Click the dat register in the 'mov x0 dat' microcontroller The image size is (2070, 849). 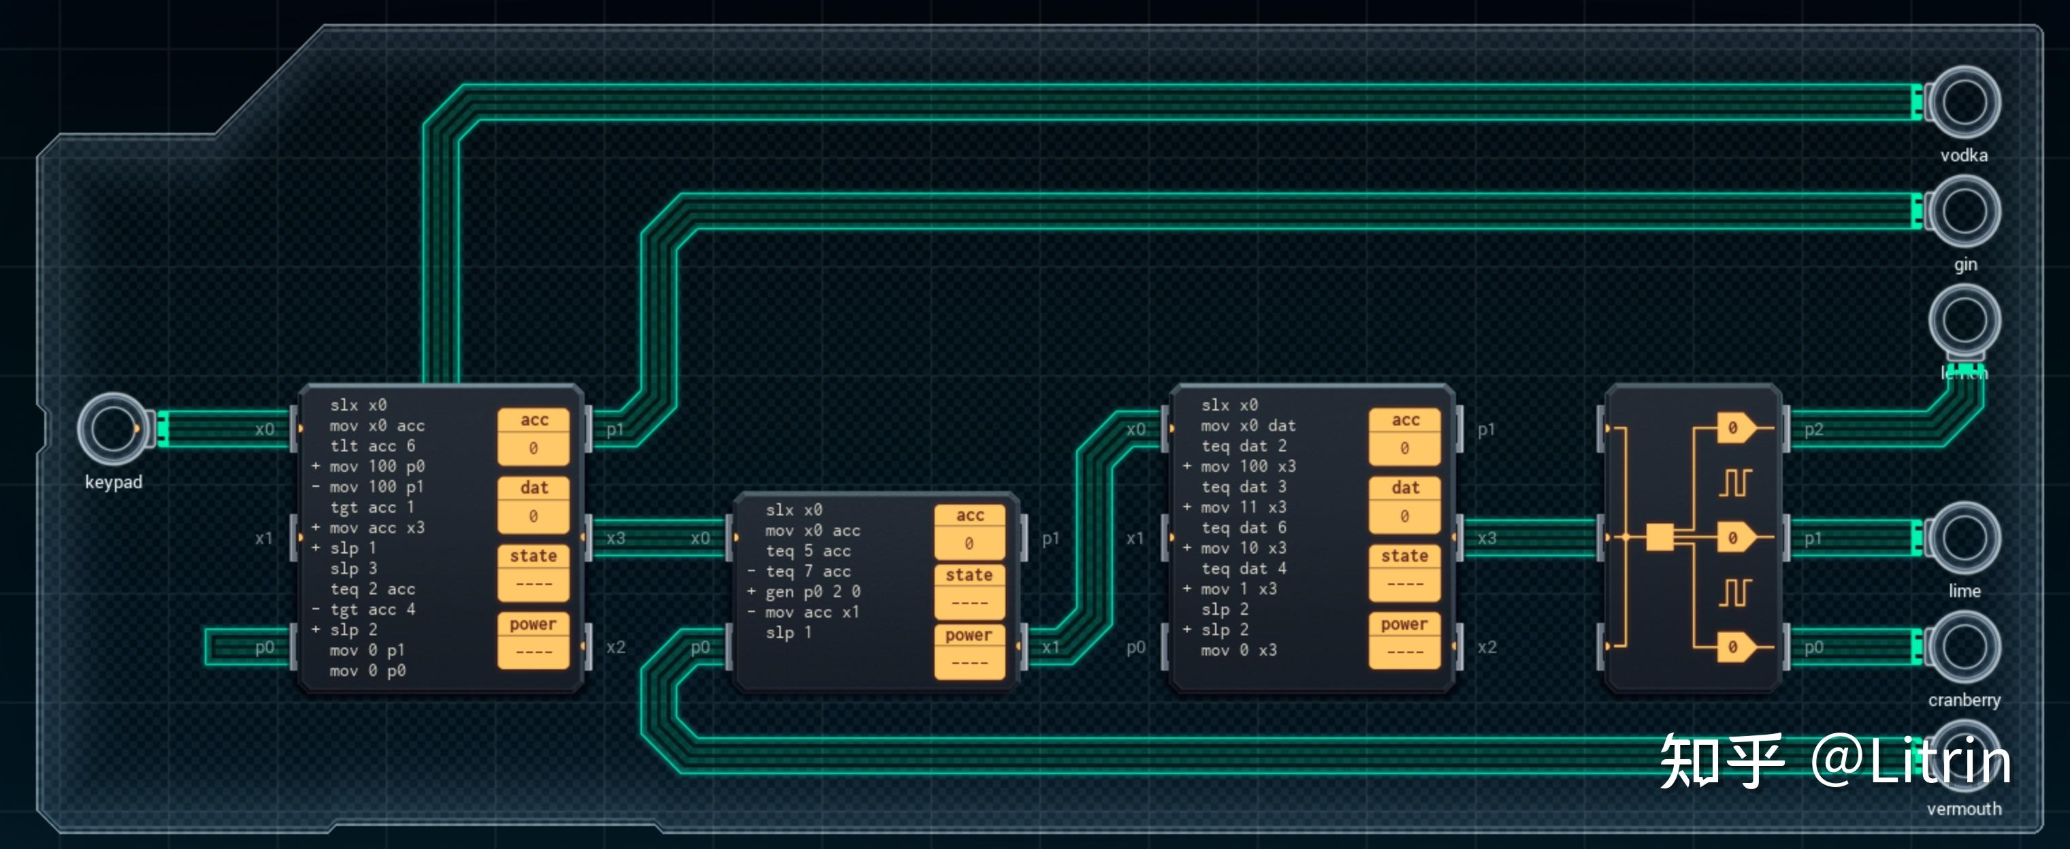[x=1405, y=505]
